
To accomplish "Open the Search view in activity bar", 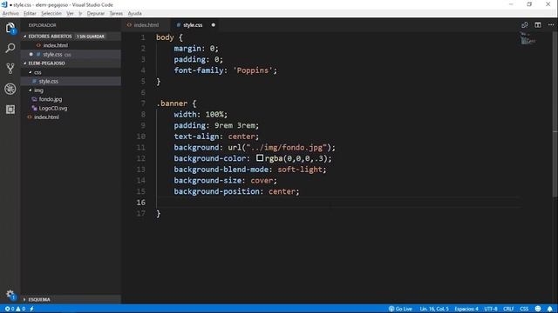I will click(10, 48).
